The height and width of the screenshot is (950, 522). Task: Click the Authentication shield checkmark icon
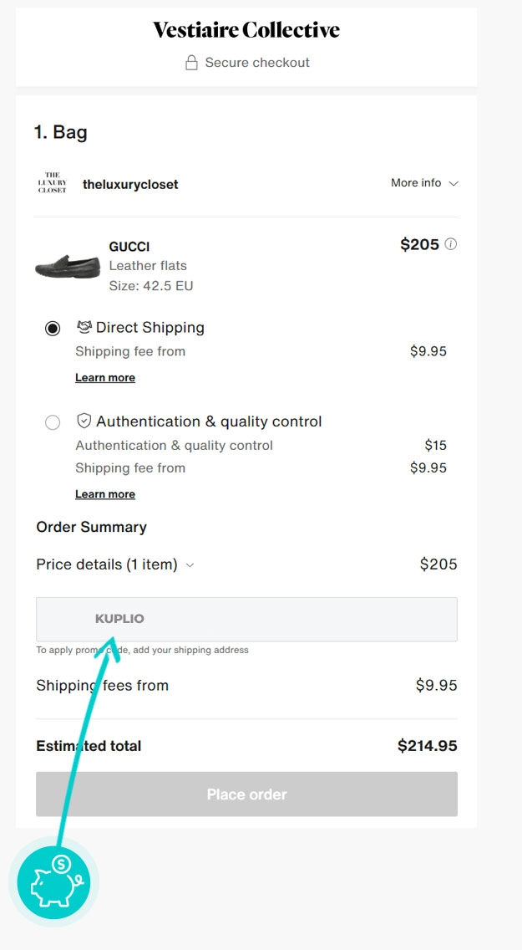click(x=84, y=421)
